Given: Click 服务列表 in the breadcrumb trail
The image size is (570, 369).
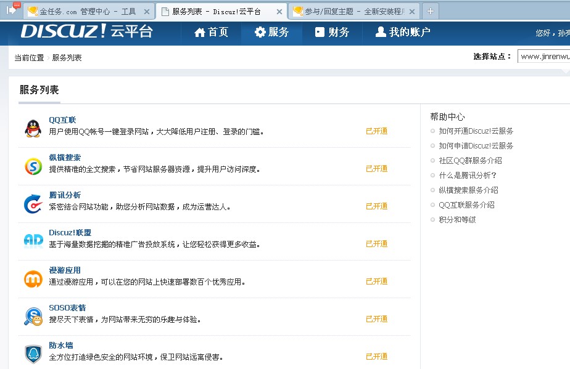Looking at the screenshot, I should pyautogui.click(x=67, y=58).
